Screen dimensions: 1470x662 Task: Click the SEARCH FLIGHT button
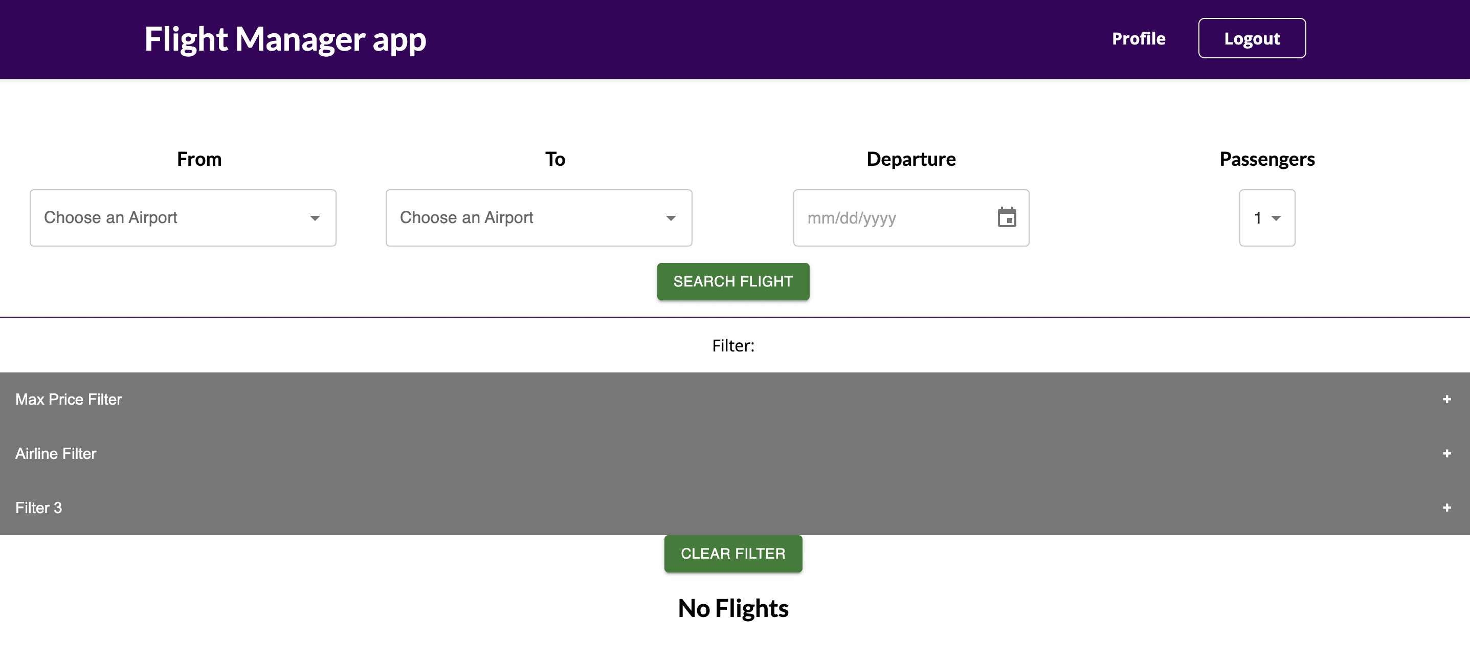point(733,281)
